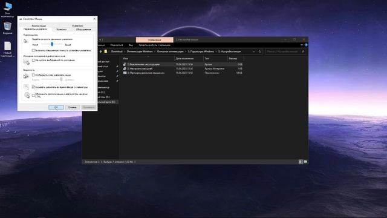Expand the Explorer ribbon chevron

(x=302, y=45)
